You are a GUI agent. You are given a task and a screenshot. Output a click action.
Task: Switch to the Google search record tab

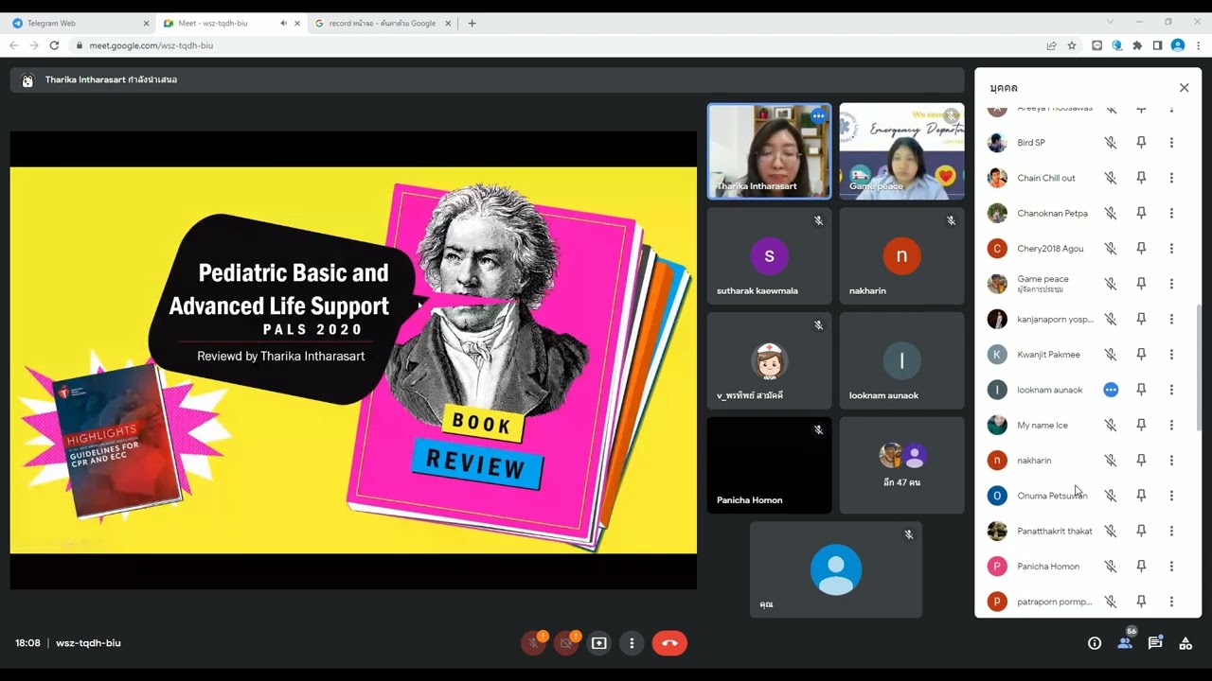coord(383,24)
